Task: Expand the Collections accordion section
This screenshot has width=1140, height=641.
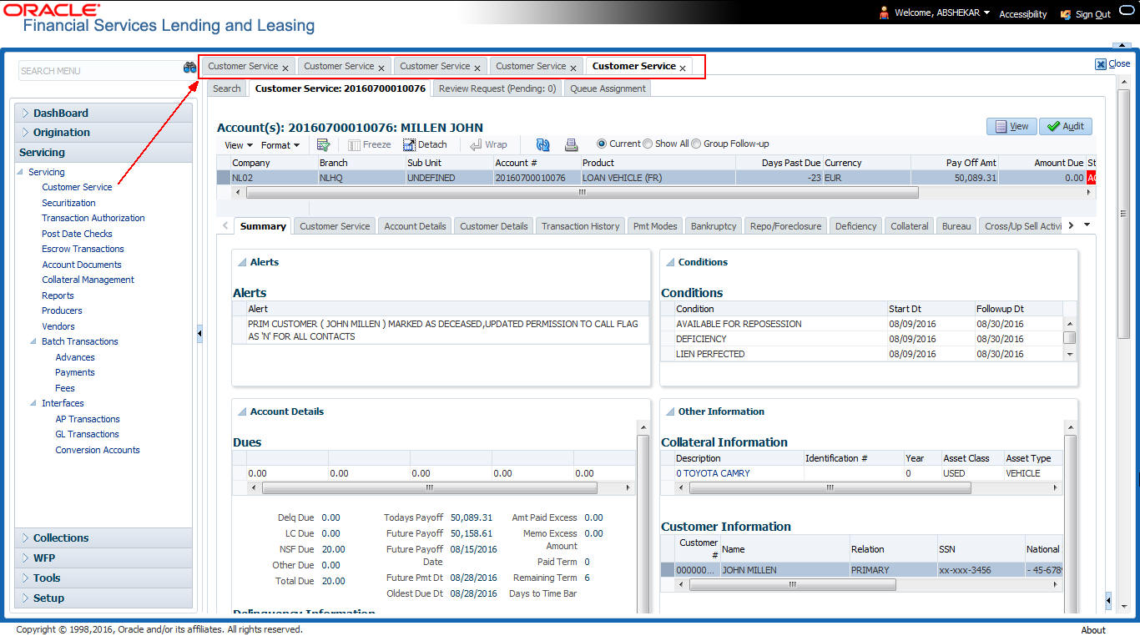Action: point(103,538)
